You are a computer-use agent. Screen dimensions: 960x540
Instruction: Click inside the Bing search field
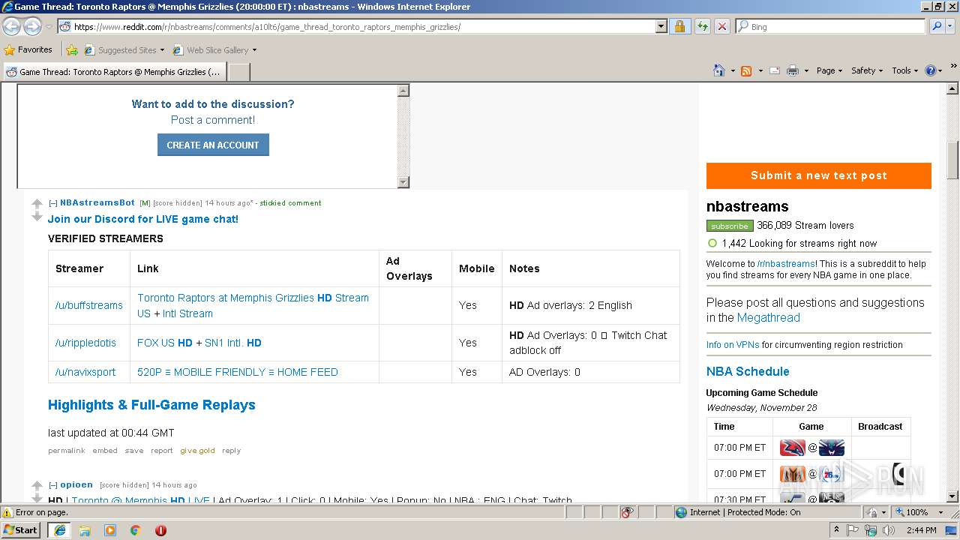tap(831, 26)
